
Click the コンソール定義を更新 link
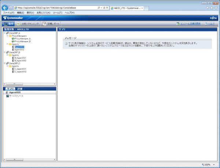pos(190,24)
